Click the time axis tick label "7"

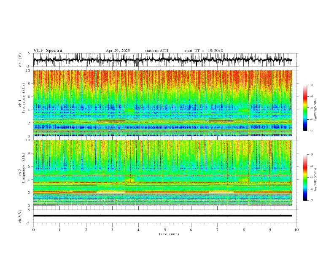click(x=218, y=230)
